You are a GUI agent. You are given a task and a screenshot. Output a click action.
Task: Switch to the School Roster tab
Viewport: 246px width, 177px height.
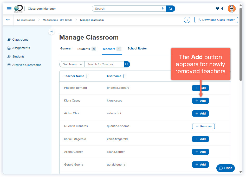click(x=137, y=48)
